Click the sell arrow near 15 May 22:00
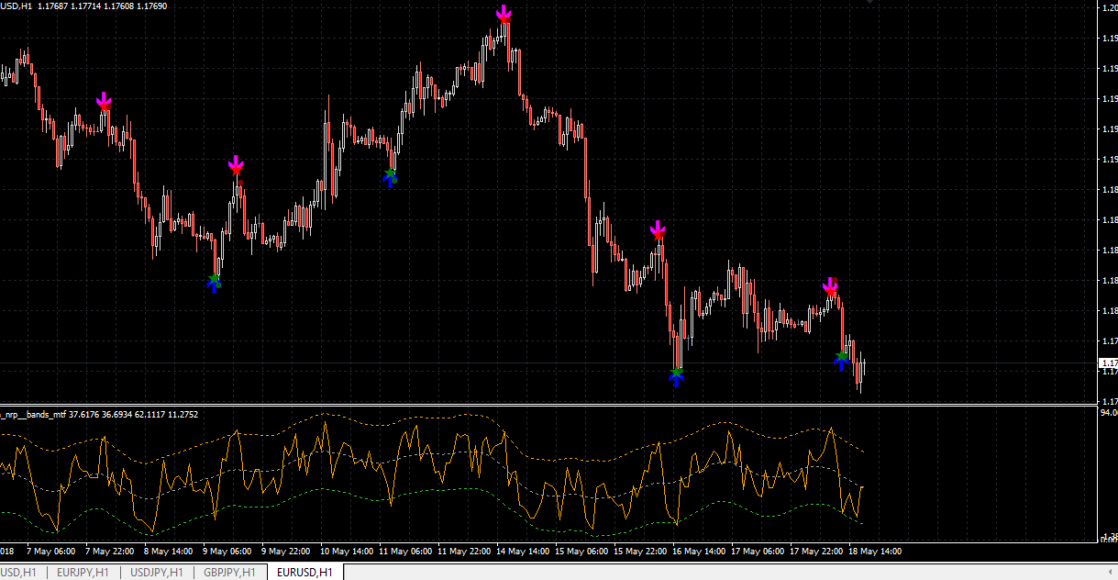The width and height of the screenshot is (1118, 580). tap(658, 229)
